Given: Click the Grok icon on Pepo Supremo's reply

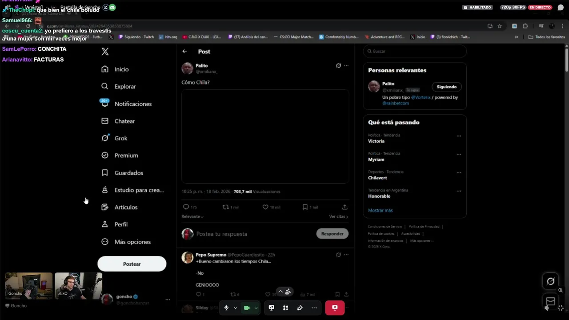Looking at the screenshot, I should click(x=338, y=255).
